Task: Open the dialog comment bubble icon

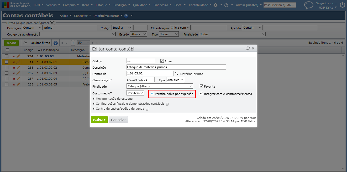Action: coord(248,48)
